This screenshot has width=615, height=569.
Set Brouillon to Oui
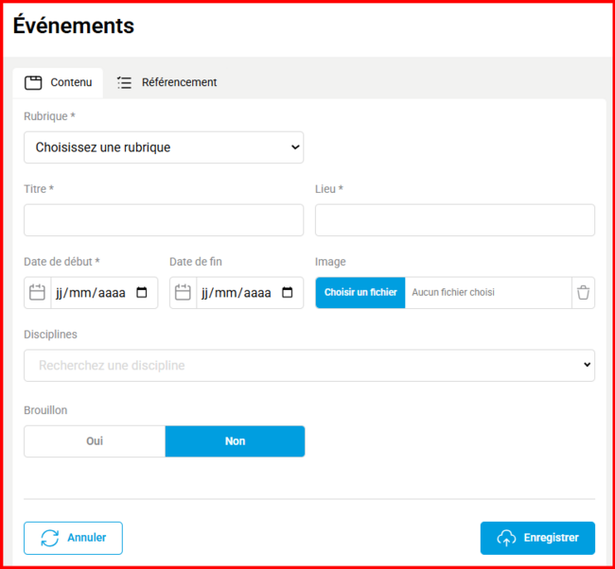coord(95,441)
